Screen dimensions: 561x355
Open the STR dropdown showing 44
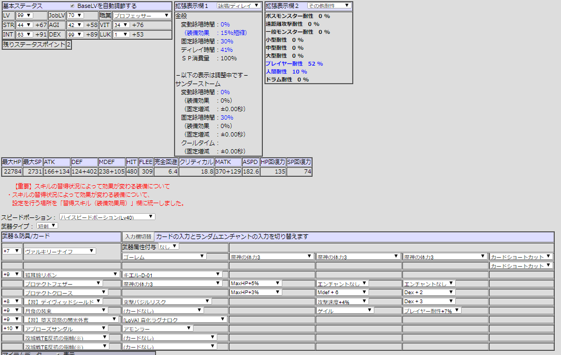(x=24, y=25)
